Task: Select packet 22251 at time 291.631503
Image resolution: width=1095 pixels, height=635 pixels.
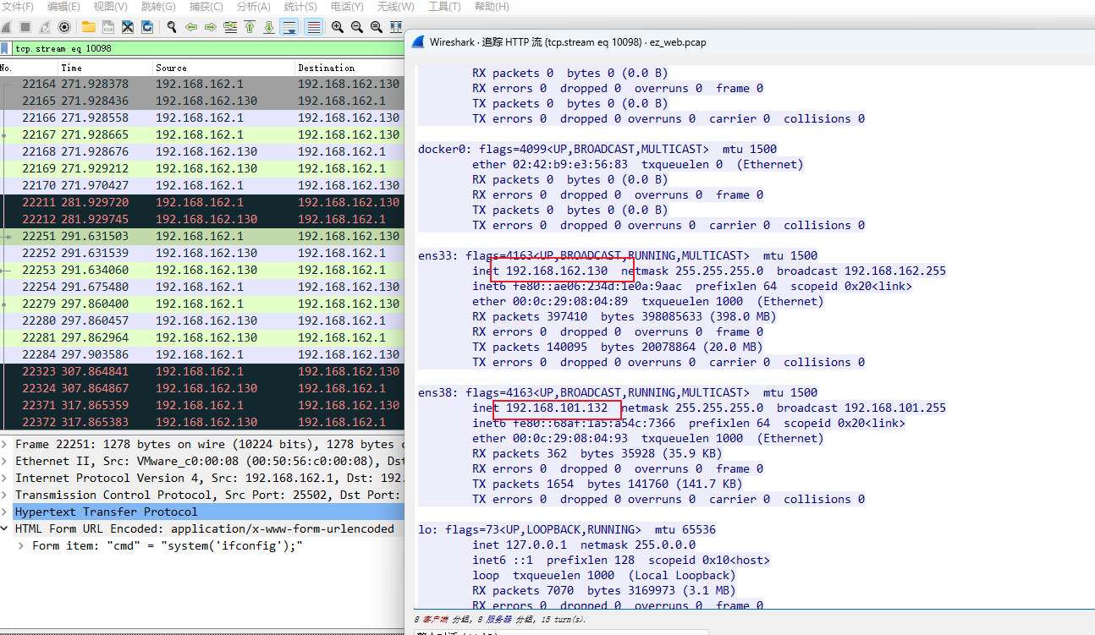Action: tap(202, 236)
